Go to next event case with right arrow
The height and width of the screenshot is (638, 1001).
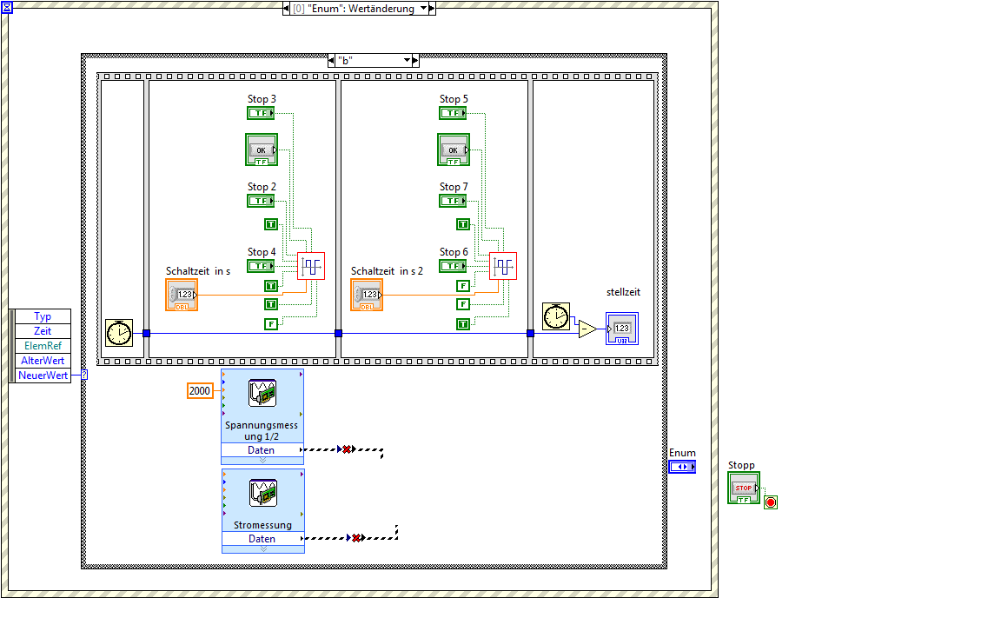(x=432, y=9)
